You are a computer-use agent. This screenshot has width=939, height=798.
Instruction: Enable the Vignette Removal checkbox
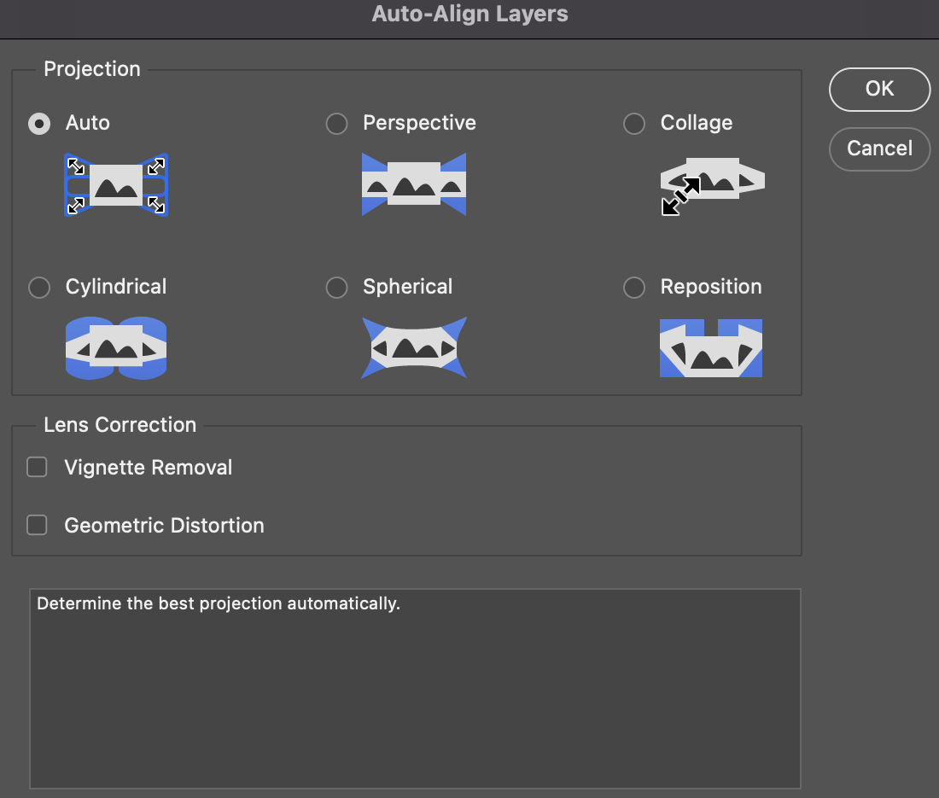click(37, 468)
